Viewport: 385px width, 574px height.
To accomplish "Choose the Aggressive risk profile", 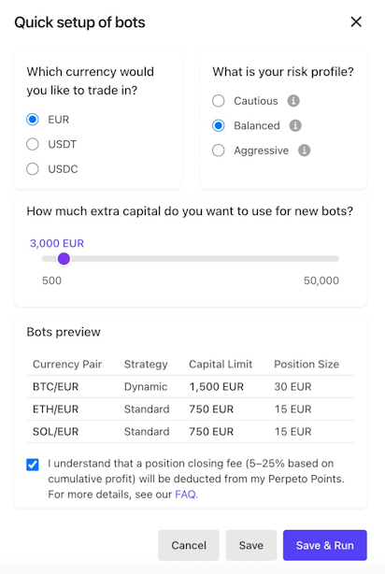I will (x=219, y=151).
